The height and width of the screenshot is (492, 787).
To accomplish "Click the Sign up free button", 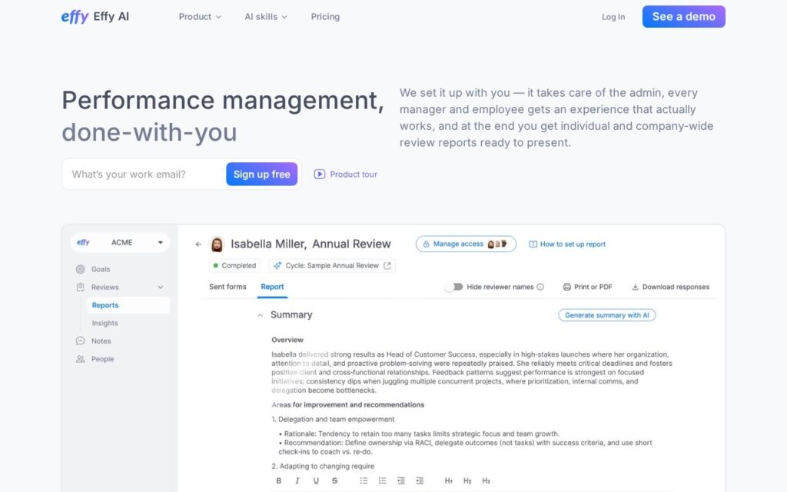I will [261, 175].
